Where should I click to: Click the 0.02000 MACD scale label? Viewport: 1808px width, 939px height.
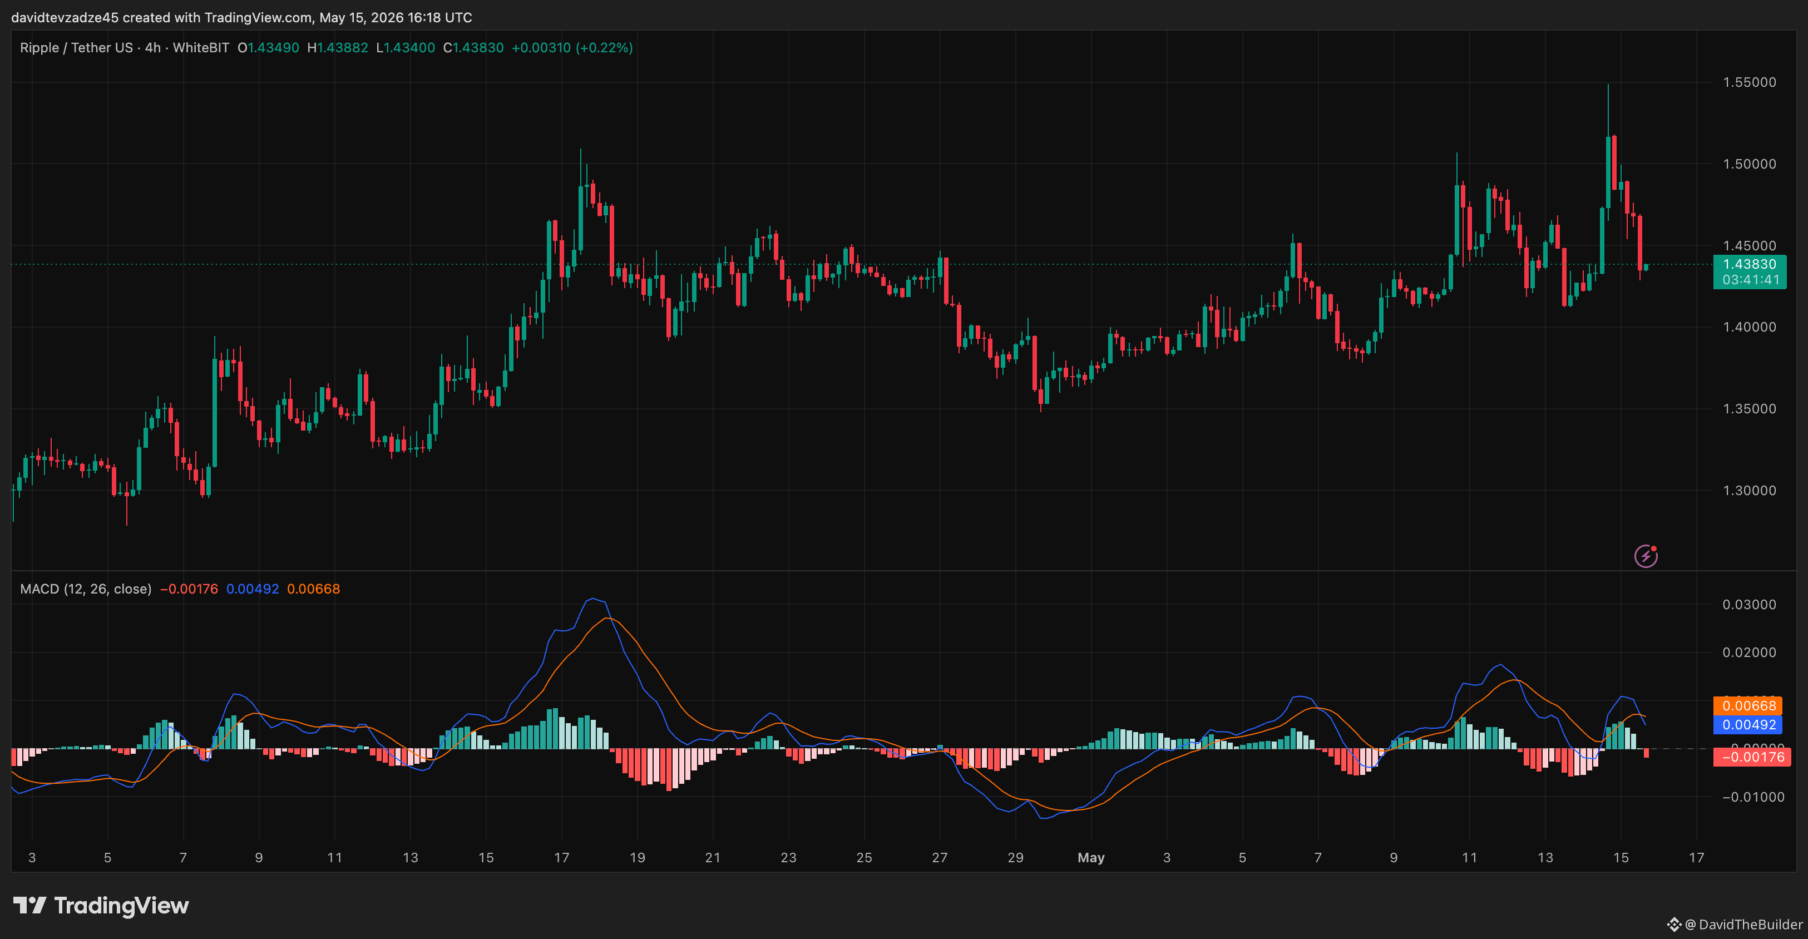1750,652
